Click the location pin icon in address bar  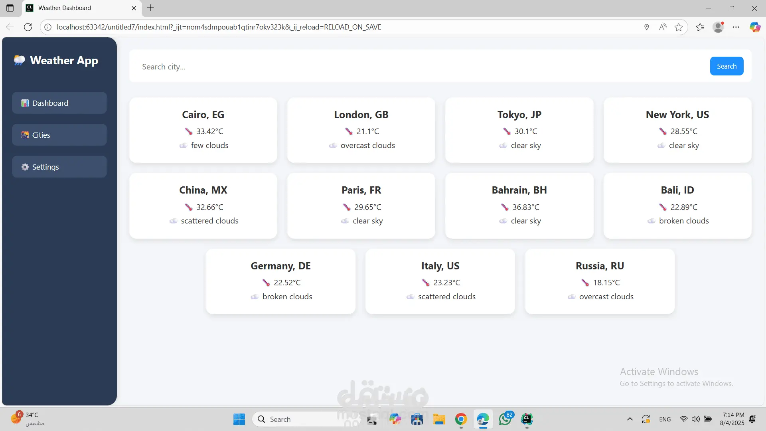(x=647, y=27)
